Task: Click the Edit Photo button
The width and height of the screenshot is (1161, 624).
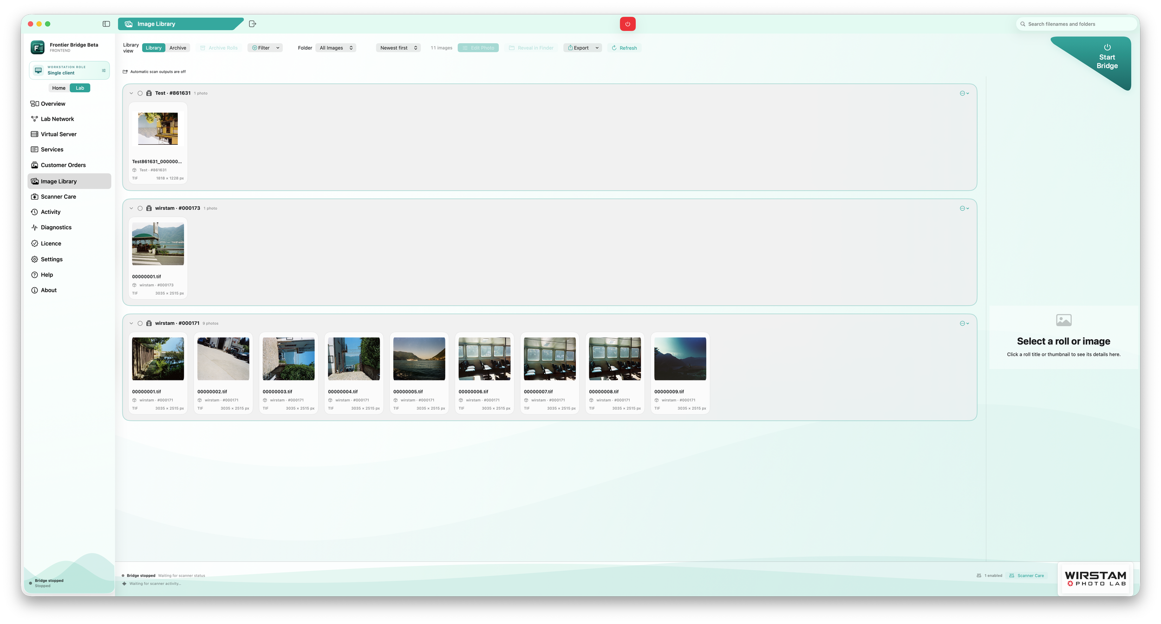Action: (478, 48)
